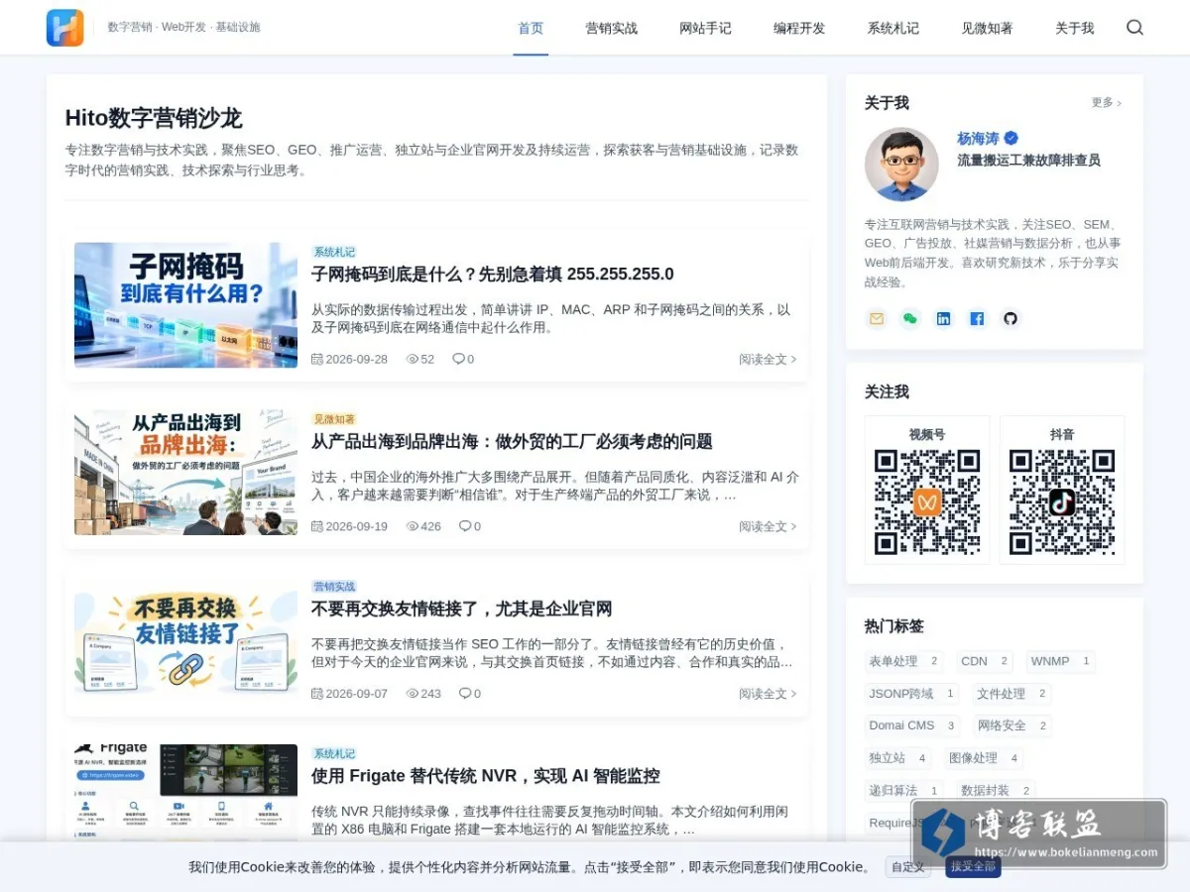Open the Facebook profile icon
Image resolution: width=1190 pixels, height=892 pixels.
click(x=977, y=318)
